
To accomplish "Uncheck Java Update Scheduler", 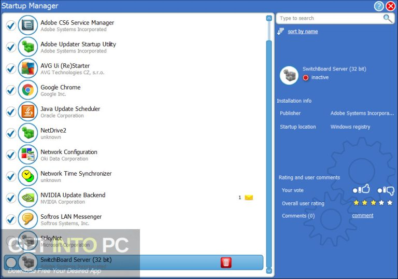I will click(x=11, y=111).
